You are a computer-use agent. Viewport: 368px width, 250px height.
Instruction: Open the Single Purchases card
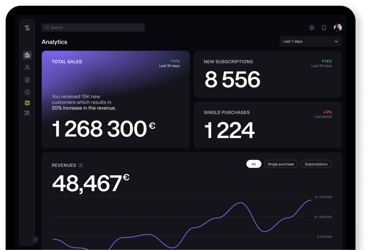[268, 125]
